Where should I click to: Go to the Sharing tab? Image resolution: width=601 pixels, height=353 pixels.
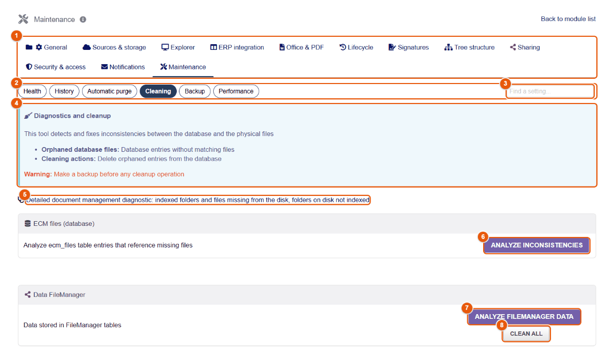[x=525, y=47]
